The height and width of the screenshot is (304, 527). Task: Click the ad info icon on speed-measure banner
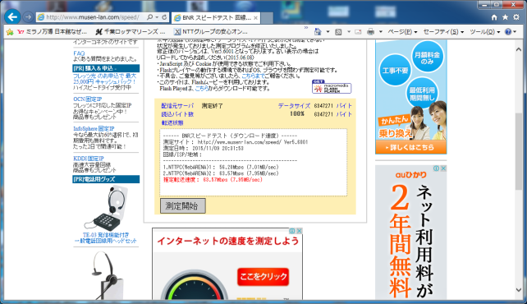point(292,231)
